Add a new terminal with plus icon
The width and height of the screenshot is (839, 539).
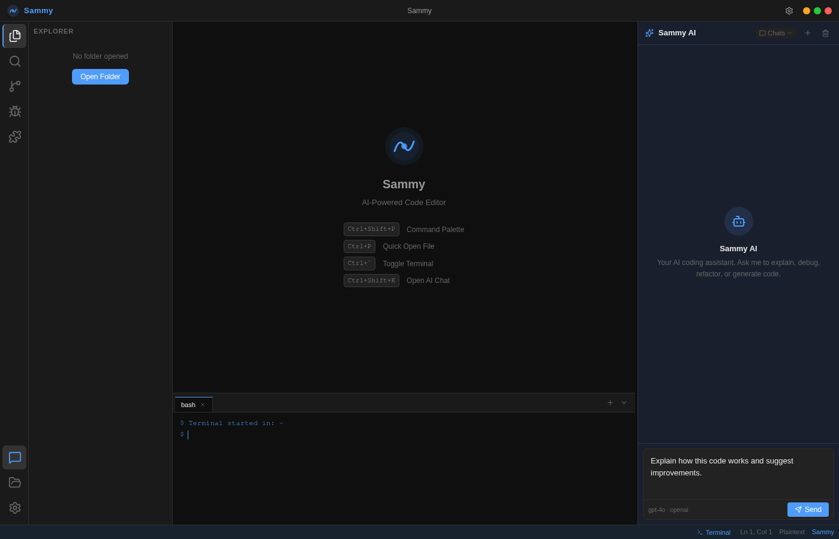coord(610,403)
